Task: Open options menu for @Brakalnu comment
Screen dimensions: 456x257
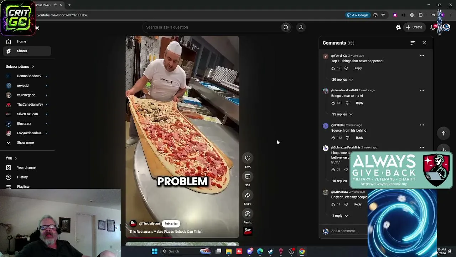Action: (x=422, y=125)
